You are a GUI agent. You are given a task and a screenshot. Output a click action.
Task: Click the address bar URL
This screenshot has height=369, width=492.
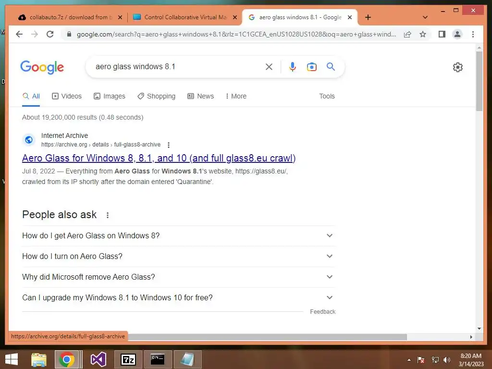(x=236, y=34)
